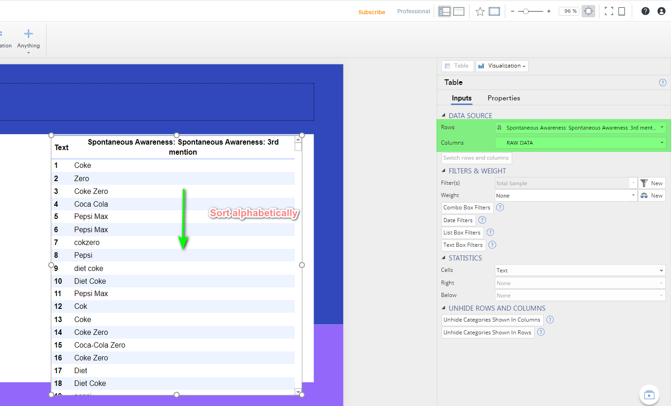Click table scrollbar up arrow
Screen dimensions: 671x406
pyautogui.click(x=298, y=140)
